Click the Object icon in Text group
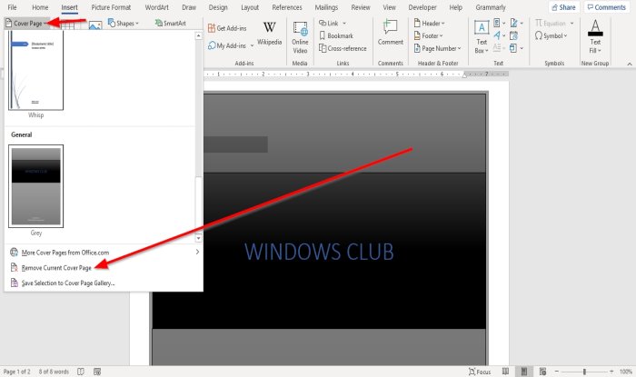Image resolution: width=636 pixels, height=377 pixels. click(x=516, y=48)
